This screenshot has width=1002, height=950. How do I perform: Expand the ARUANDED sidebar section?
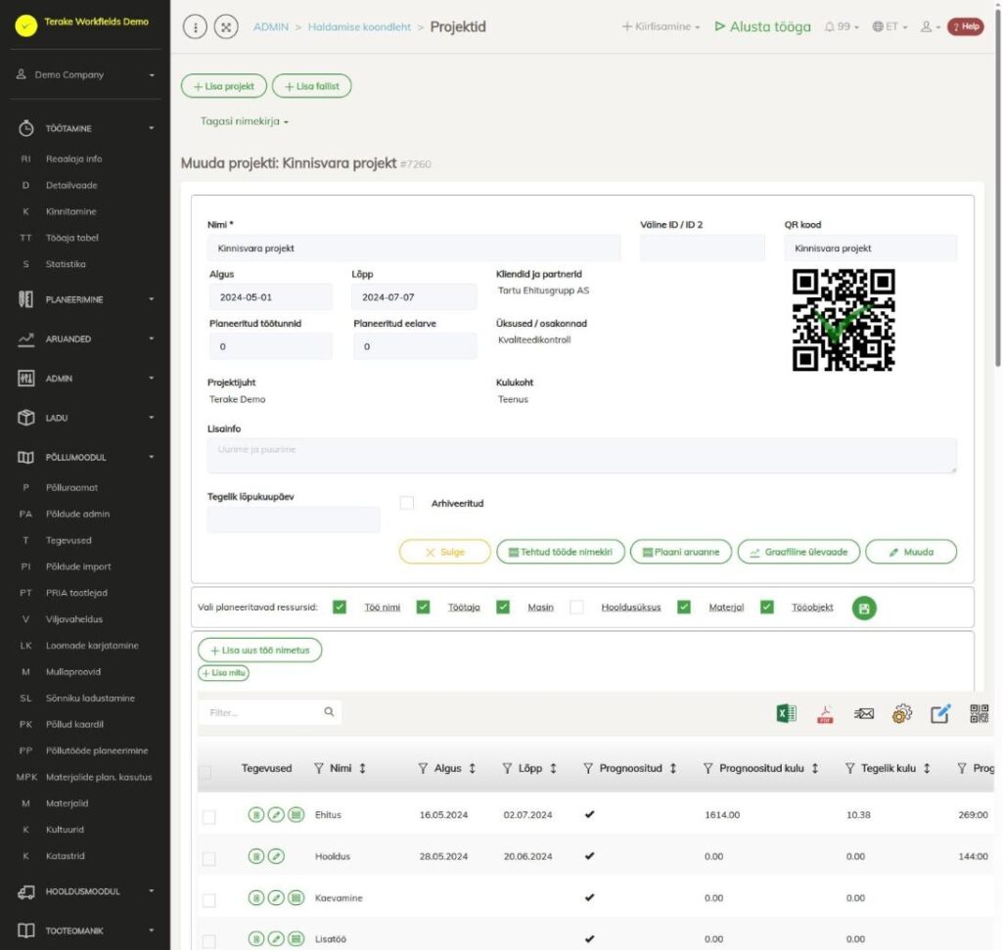point(86,339)
